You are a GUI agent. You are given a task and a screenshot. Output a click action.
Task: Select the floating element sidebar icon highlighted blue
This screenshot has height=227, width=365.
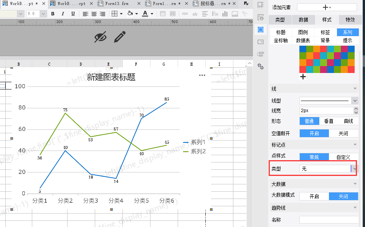[x=261, y=30]
